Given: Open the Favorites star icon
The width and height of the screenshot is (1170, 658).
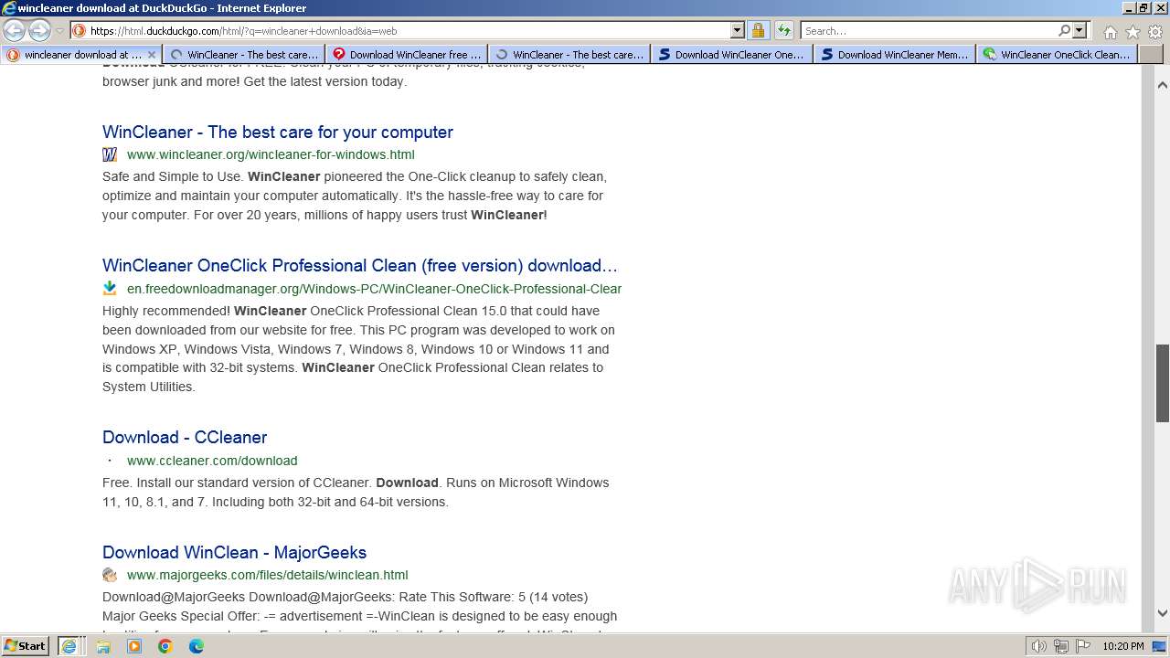Looking at the screenshot, I should point(1133,32).
